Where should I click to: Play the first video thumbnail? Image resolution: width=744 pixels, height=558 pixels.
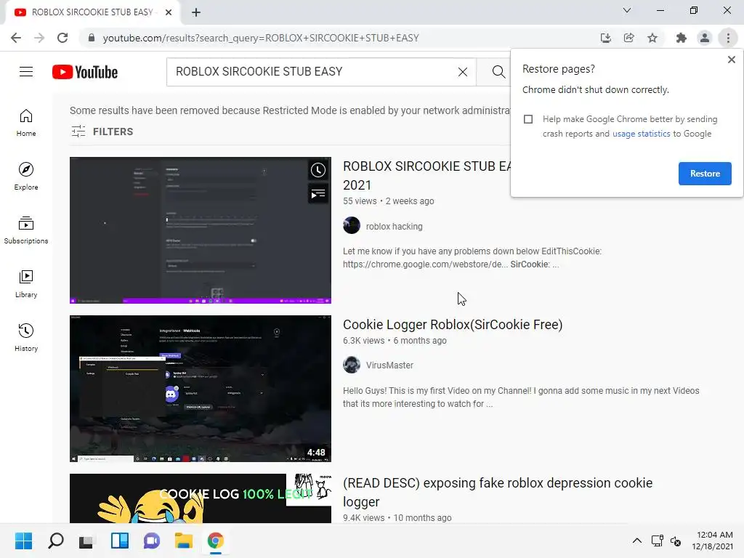coord(201,230)
